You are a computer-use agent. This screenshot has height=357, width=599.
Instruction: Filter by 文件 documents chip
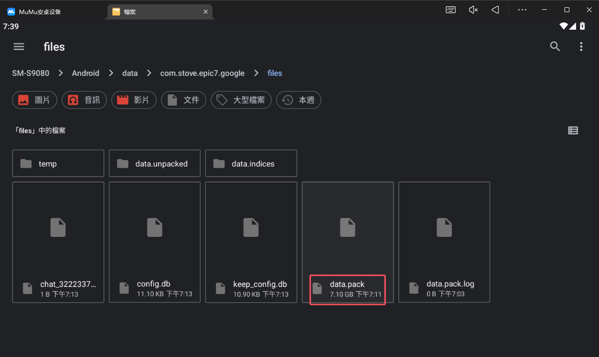(183, 100)
